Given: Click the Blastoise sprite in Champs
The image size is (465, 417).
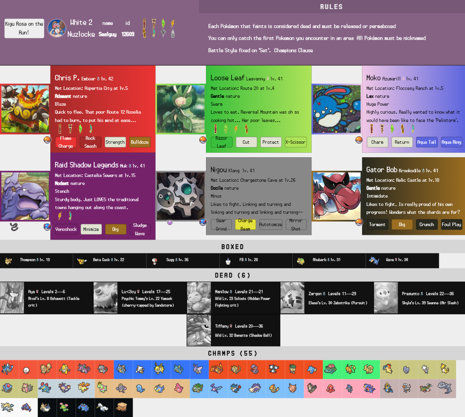Looking at the screenshot, I should (121, 369).
